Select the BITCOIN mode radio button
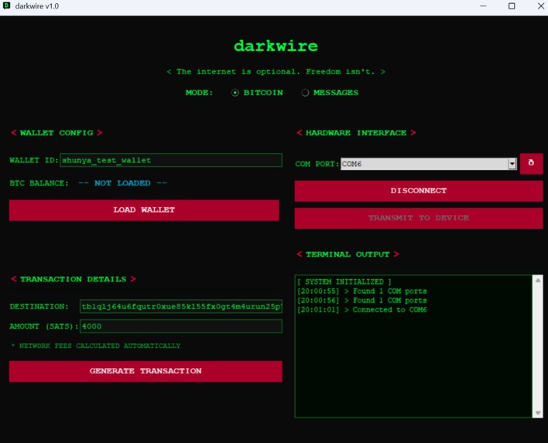 [235, 93]
